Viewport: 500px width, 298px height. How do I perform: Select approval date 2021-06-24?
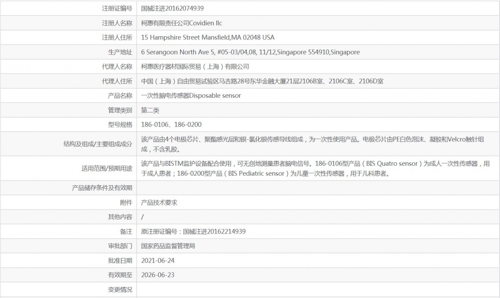pyautogui.click(x=158, y=261)
